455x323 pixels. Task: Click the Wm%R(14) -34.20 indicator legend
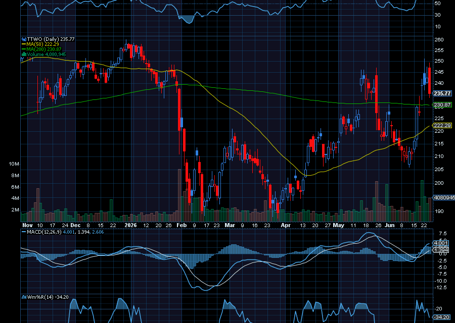(45, 297)
